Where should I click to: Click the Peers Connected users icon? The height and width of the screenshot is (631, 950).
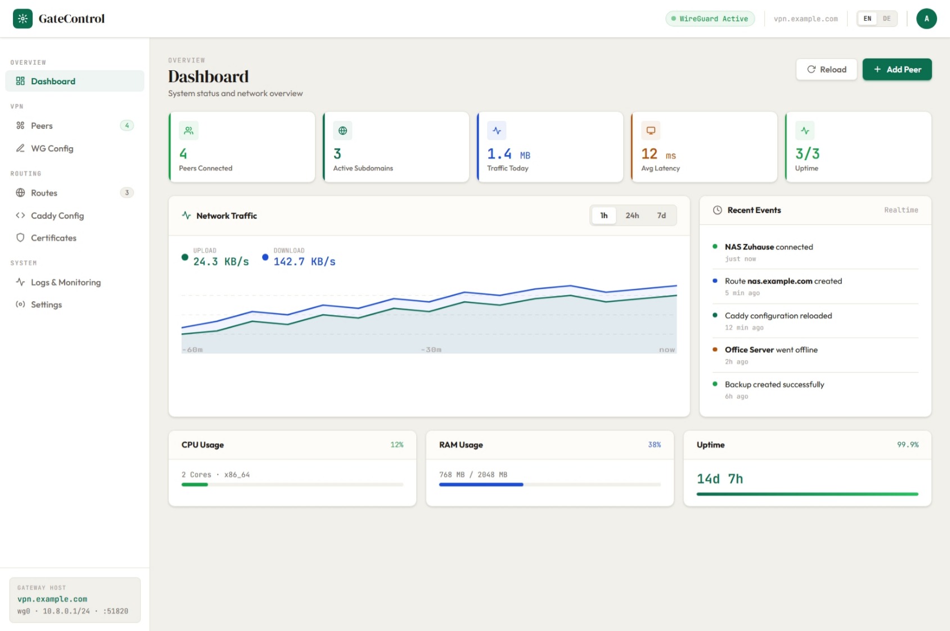click(188, 131)
